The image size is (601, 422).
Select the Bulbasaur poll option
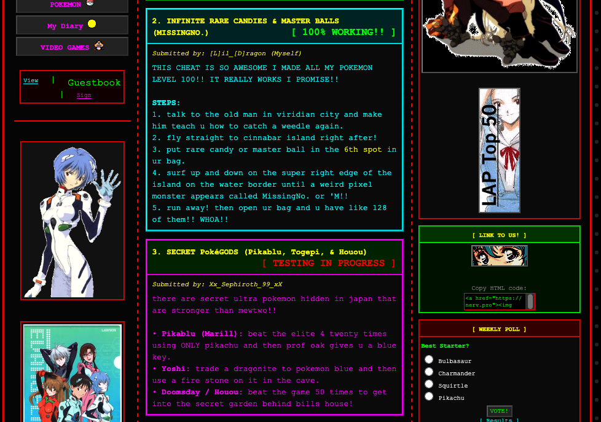pyautogui.click(x=429, y=359)
